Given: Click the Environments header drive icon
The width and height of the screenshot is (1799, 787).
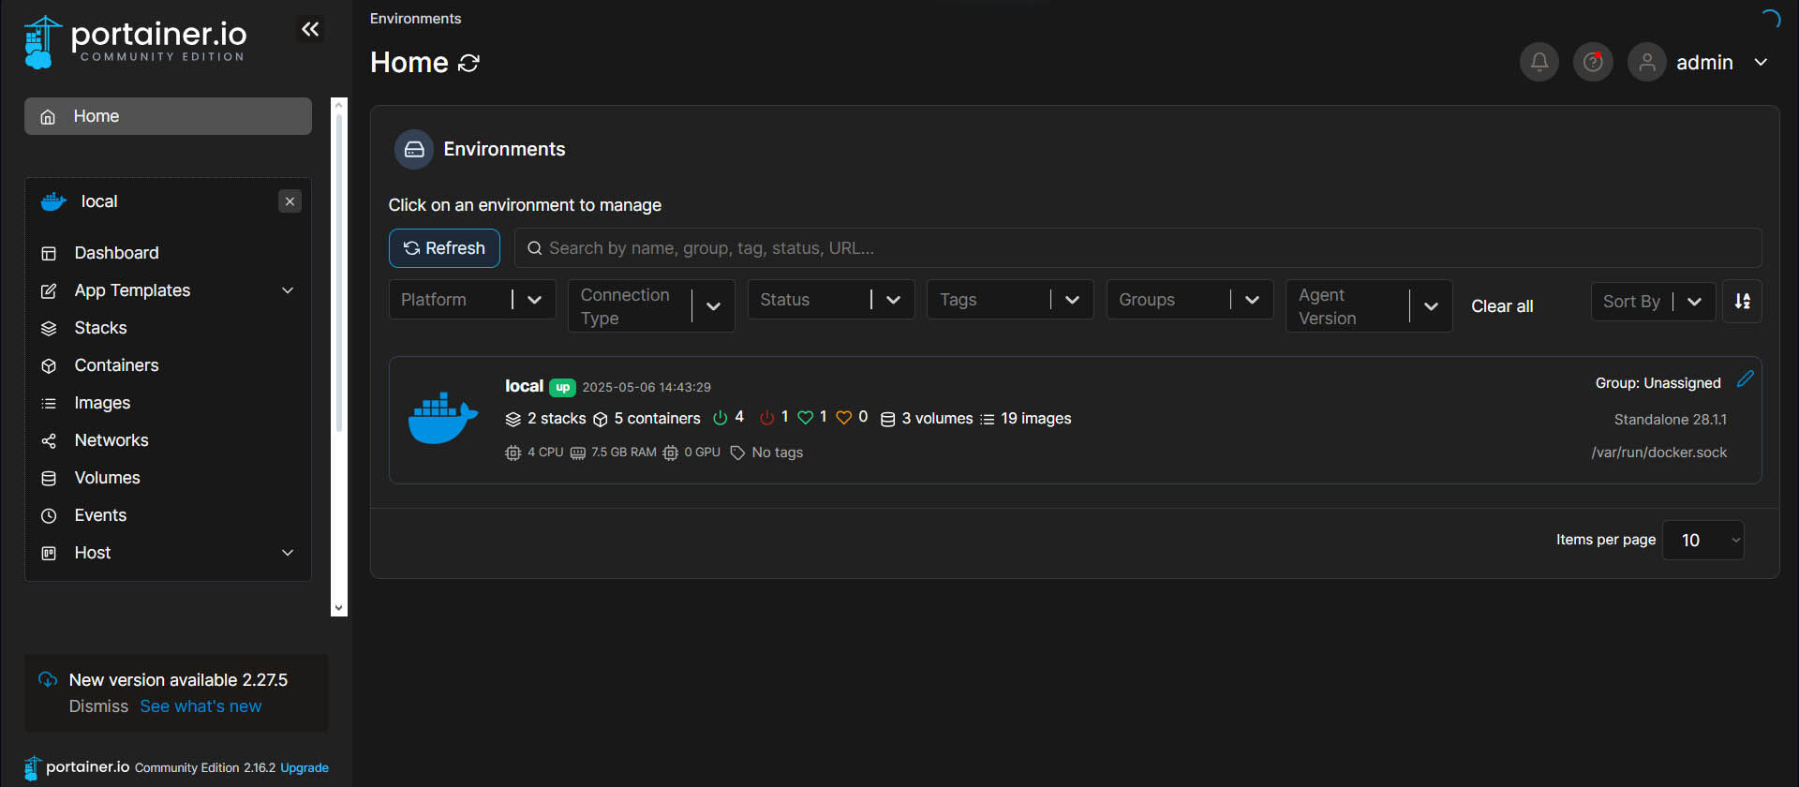Looking at the screenshot, I should [414, 149].
